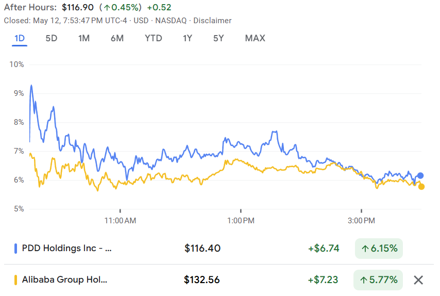This screenshot has height=296, width=440.
Task: Open the PDD Holdings Inc row
Action: tap(219, 249)
